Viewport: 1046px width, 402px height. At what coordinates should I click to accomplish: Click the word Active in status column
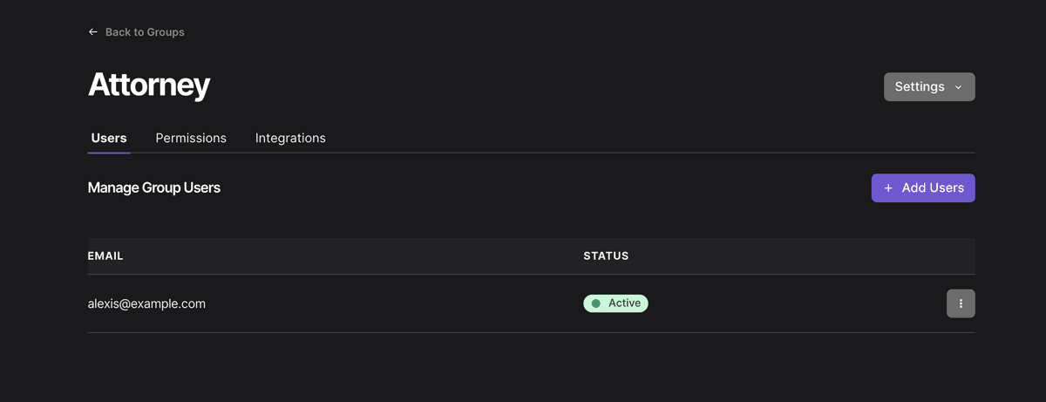click(624, 303)
